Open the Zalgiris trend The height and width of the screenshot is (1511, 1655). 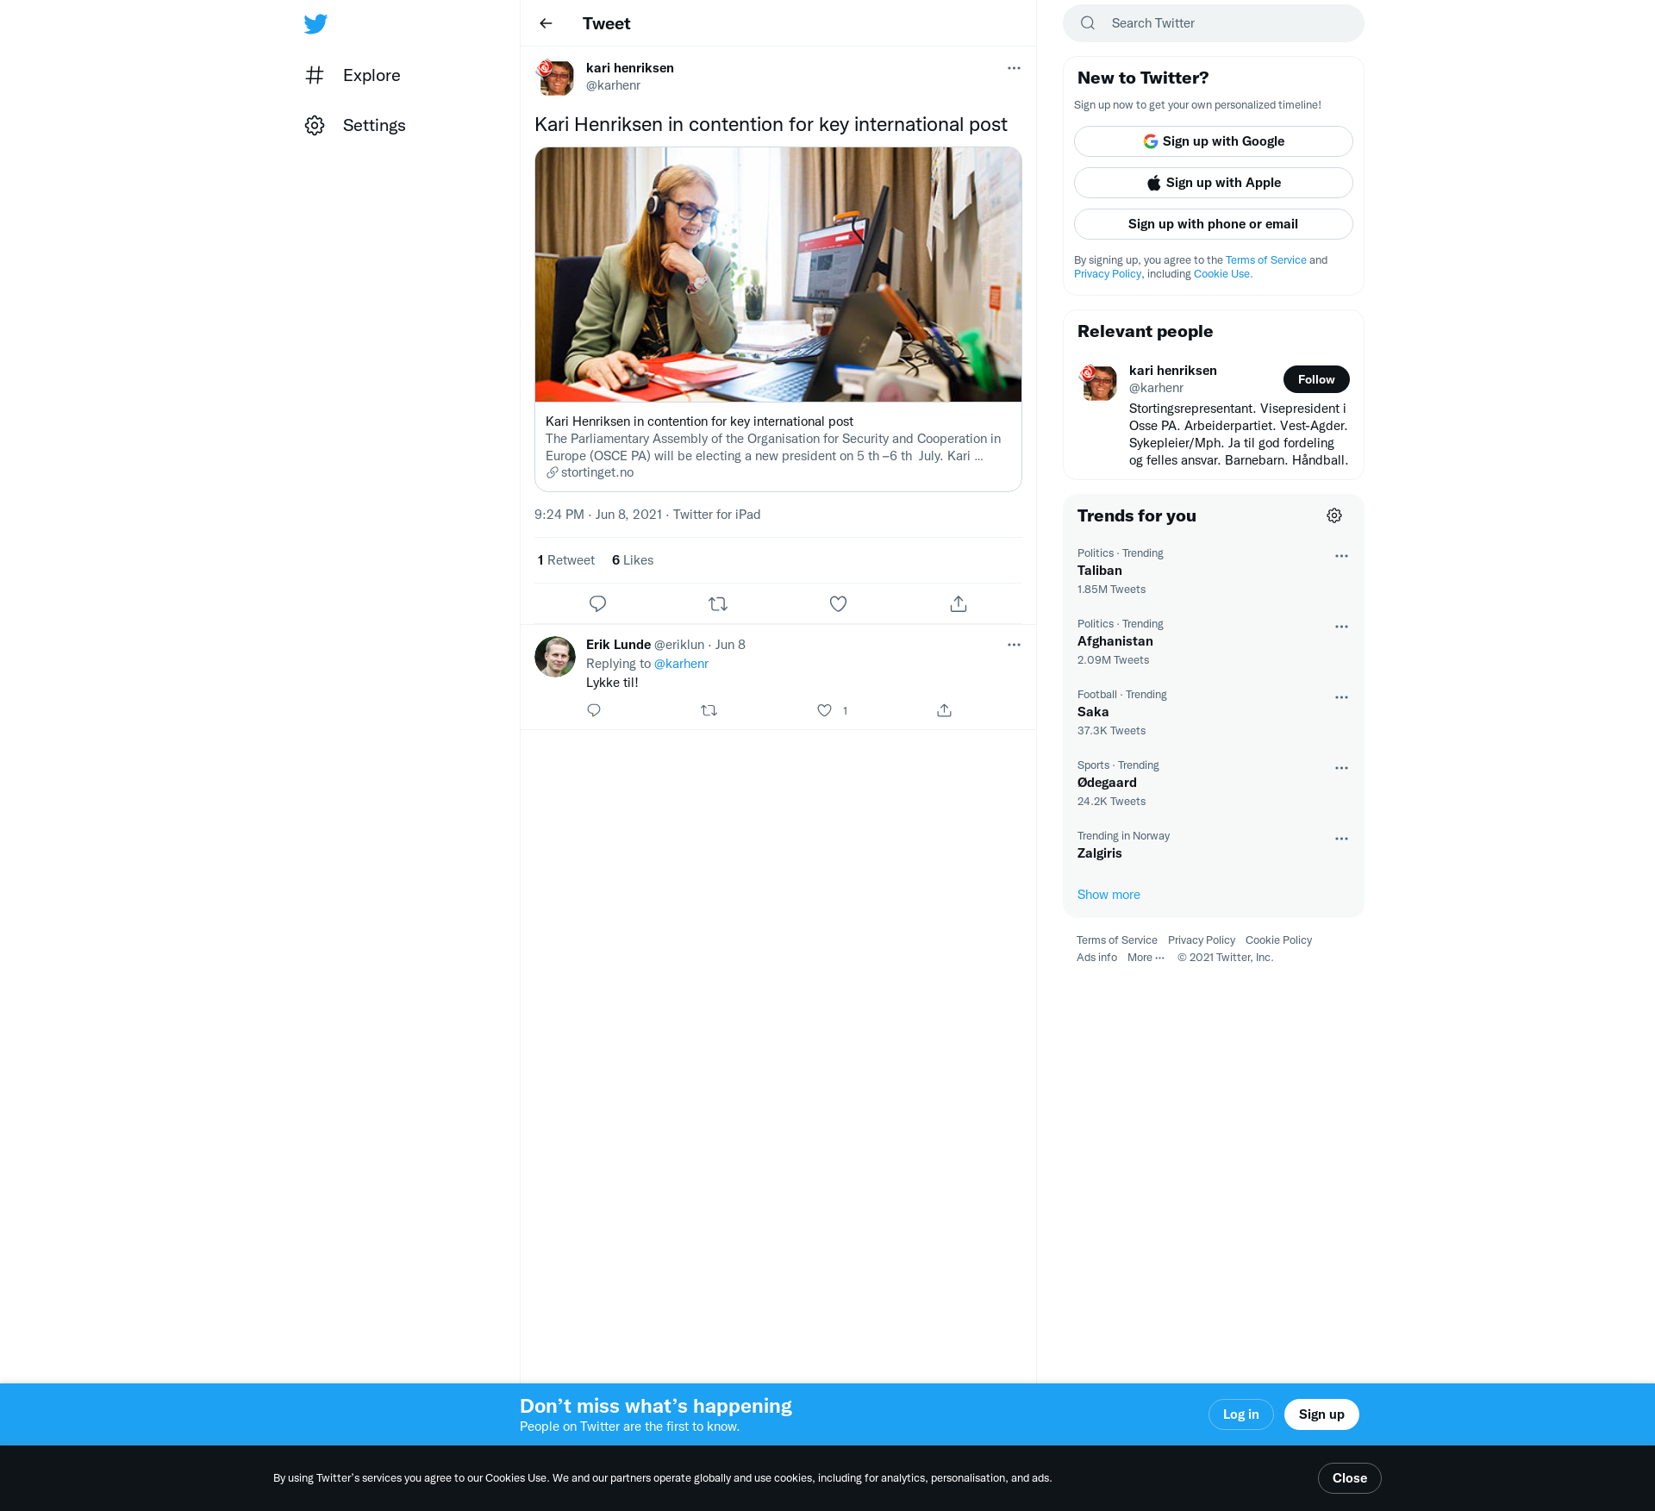tap(1100, 853)
